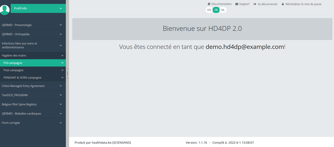This screenshot has width=334, height=147.
Task: Collapse Hygiène des mains submenu
Action: point(62,56)
